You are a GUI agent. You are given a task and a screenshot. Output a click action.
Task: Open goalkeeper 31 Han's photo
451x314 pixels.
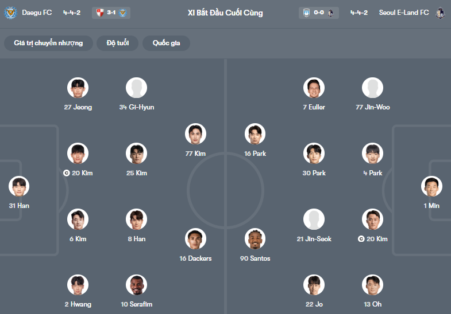coord(19,186)
